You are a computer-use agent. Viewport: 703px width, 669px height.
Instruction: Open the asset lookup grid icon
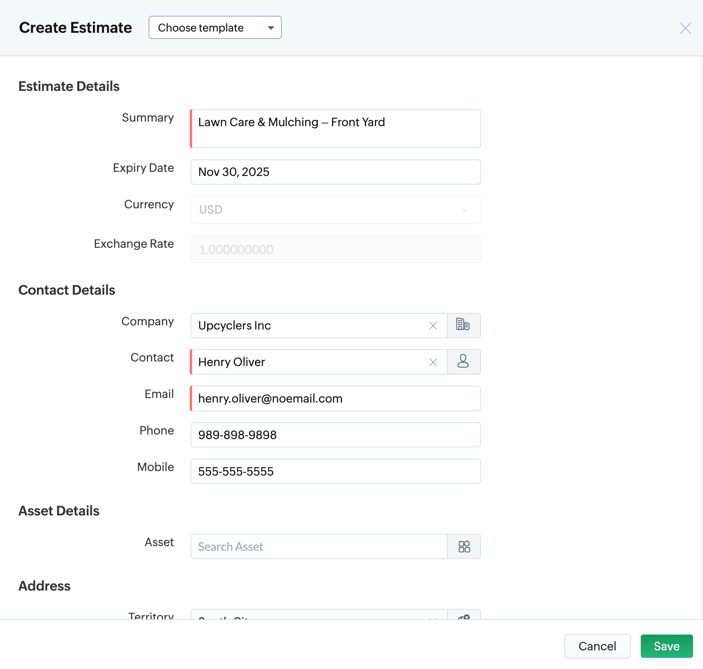(464, 547)
